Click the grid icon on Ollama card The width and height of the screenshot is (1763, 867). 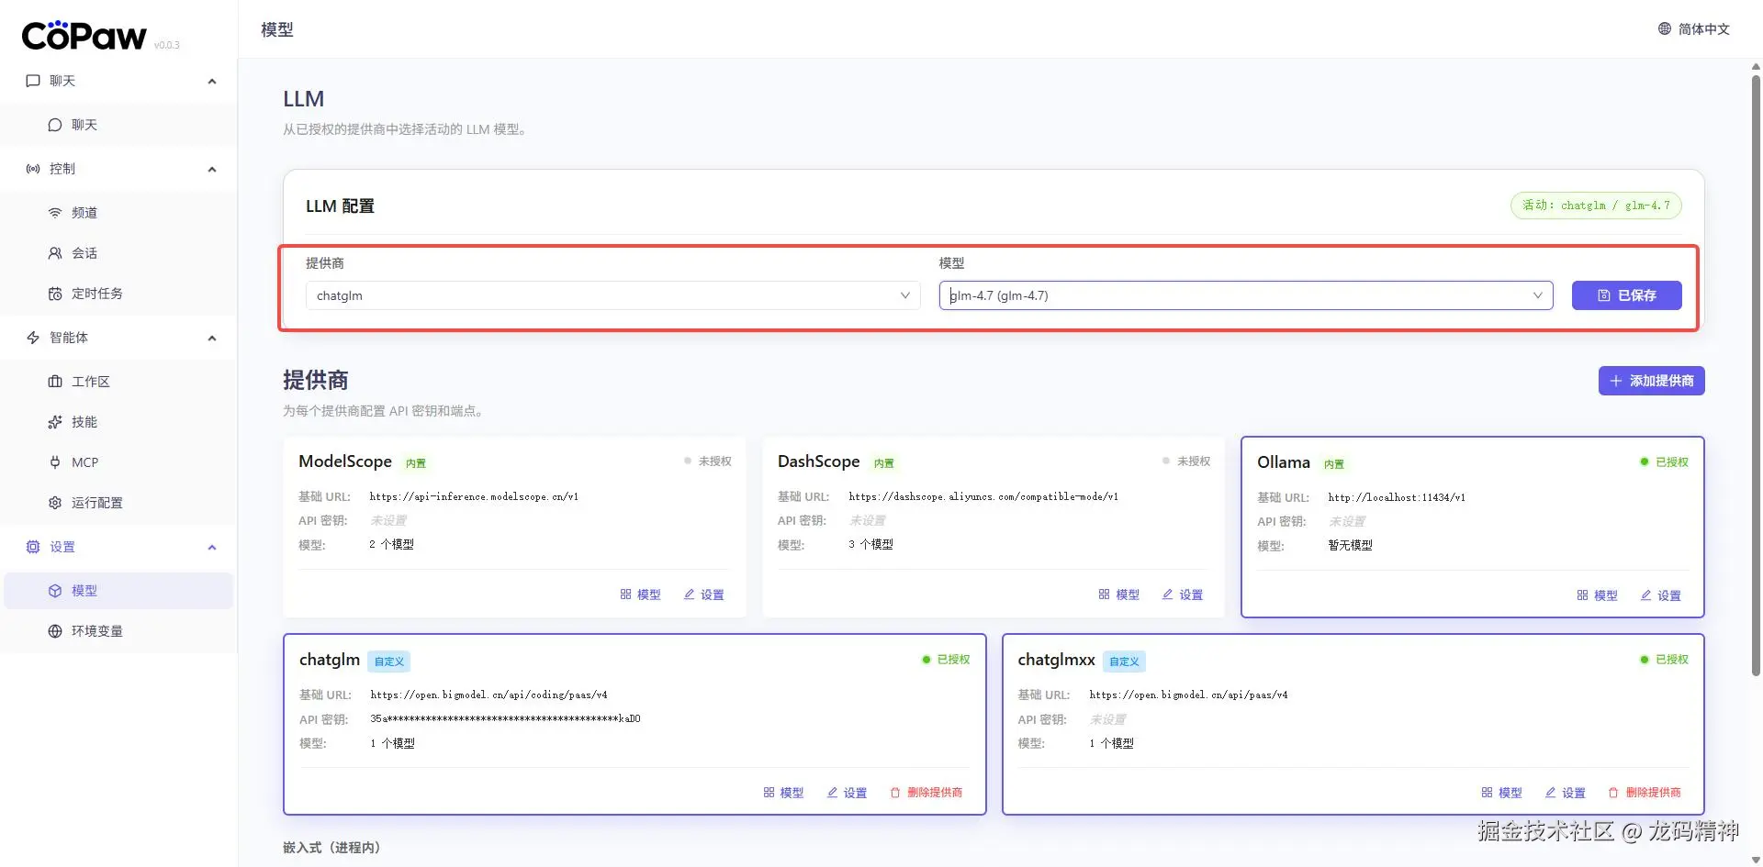point(1582,595)
